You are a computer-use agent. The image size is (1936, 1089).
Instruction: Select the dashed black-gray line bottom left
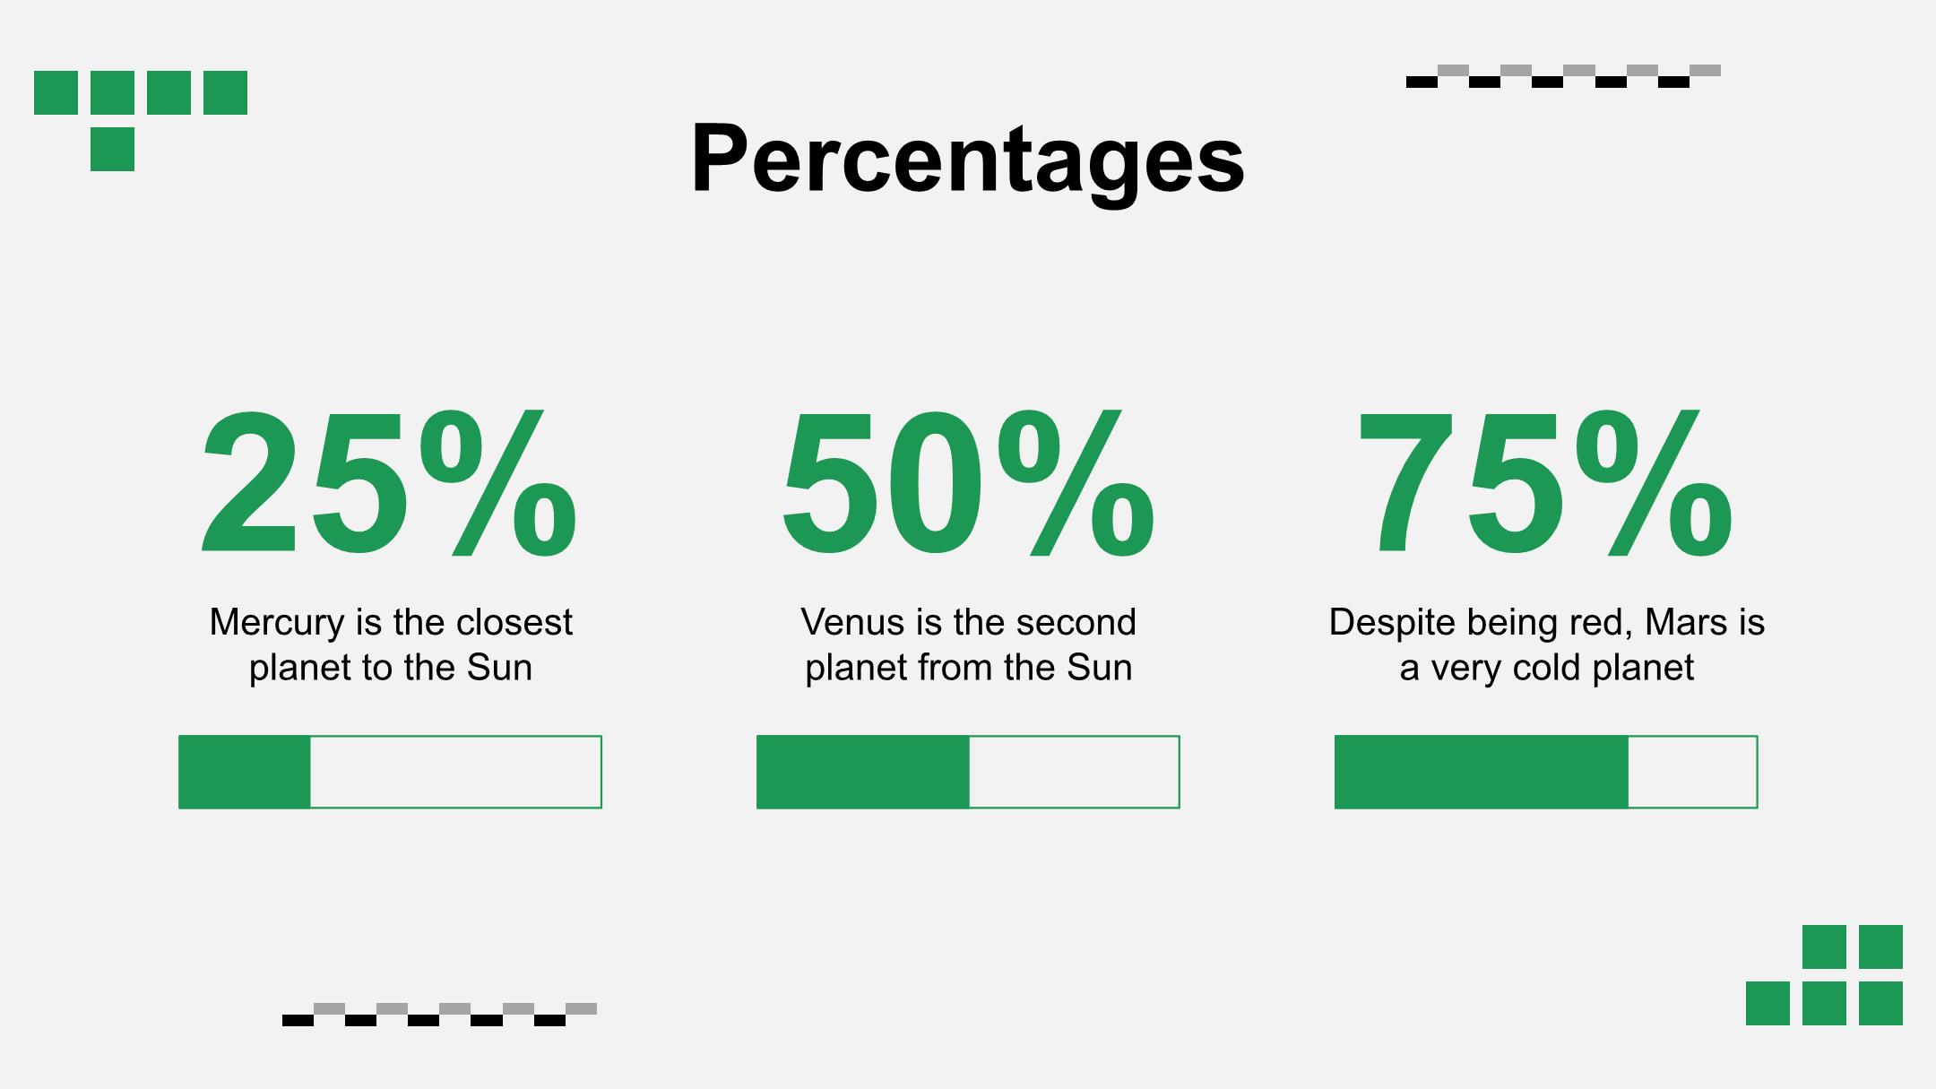click(x=439, y=1015)
